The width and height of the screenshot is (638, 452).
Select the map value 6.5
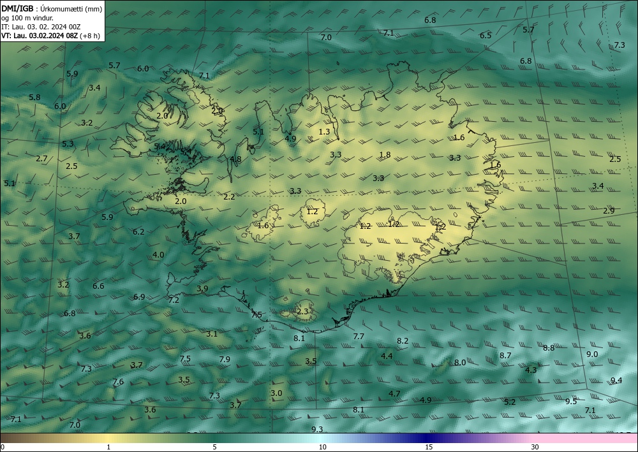486,35
